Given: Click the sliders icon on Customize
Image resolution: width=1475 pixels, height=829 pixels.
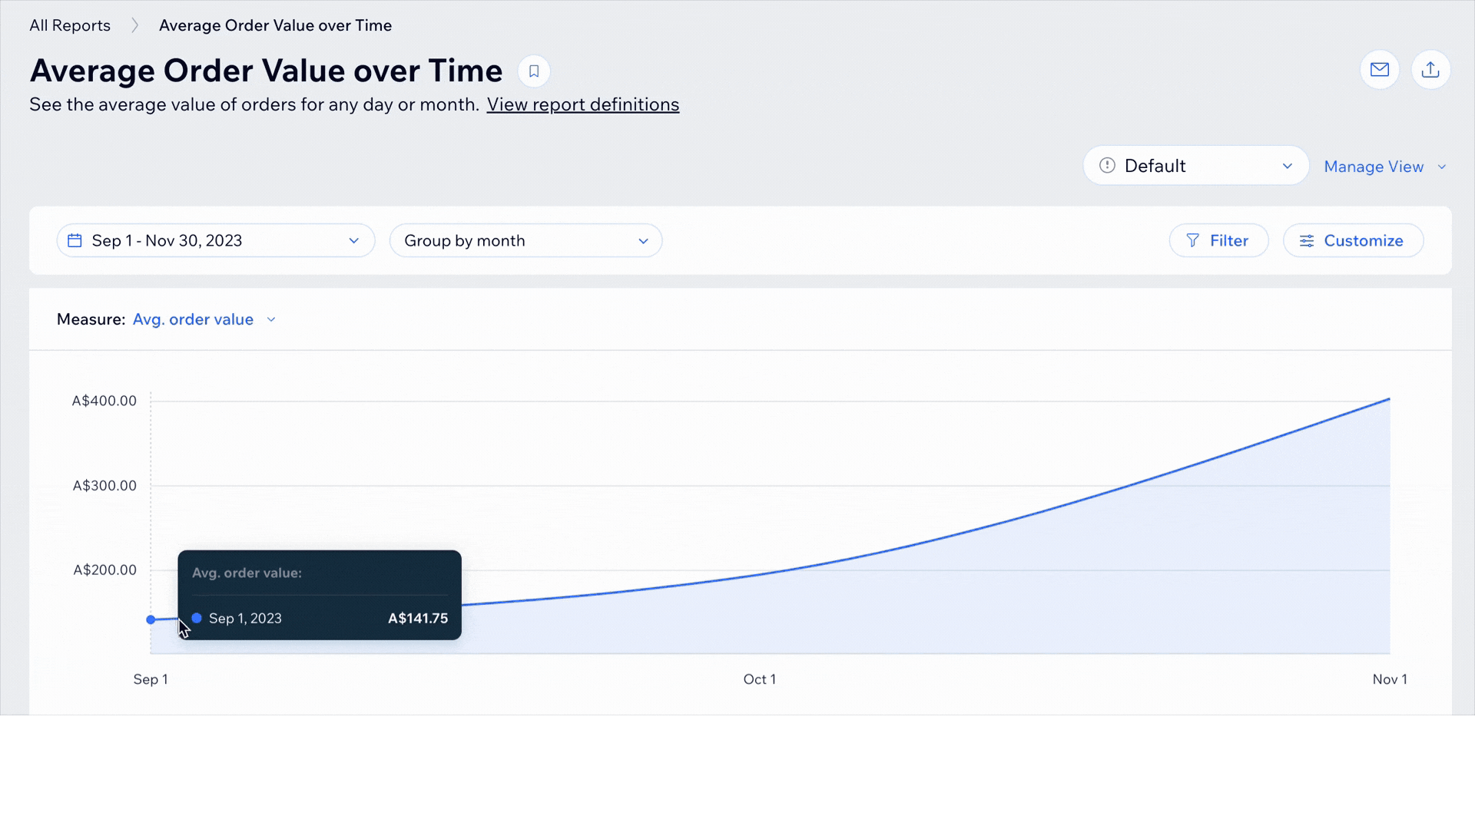Looking at the screenshot, I should click(1307, 241).
